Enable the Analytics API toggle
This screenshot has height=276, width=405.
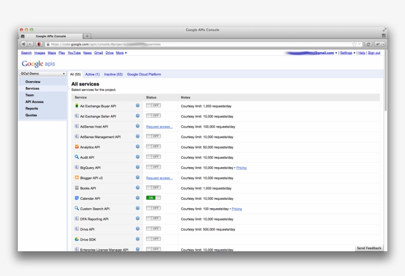(154, 146)
